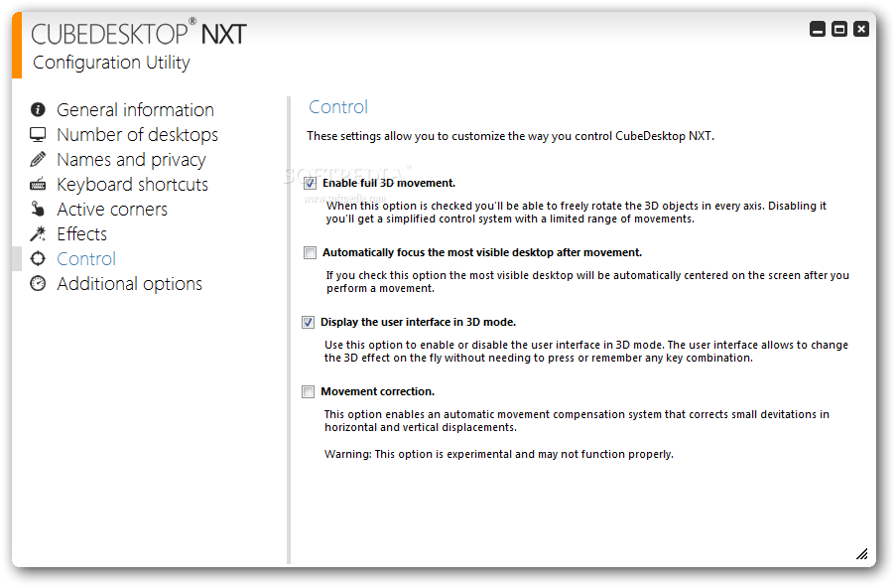The width and height of the screenshot is (896, 587).
Task: Click the crosshair icon beside Control
Action: coord(38,258)
